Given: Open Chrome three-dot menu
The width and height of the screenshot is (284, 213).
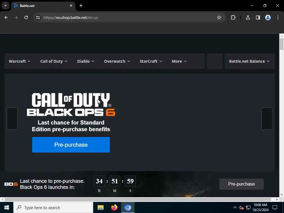Looking at the screenshot, I should pyautogui.click(x=278, y=17).
